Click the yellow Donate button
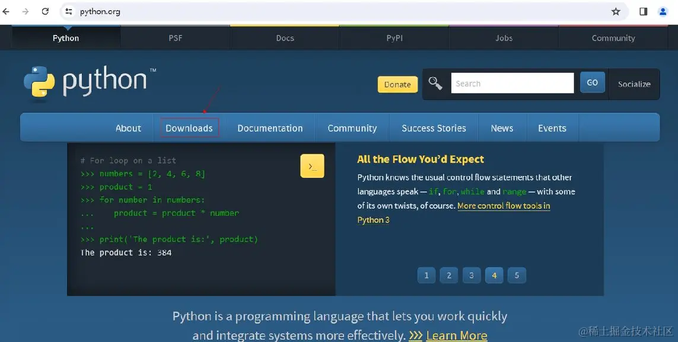Image resolution: width=678 pixels, height=342 pixels. [x=397, y=85]
